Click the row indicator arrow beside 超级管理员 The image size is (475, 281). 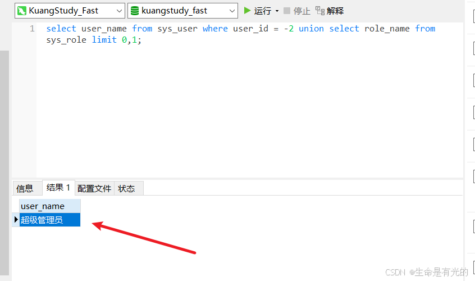(16, 219)
